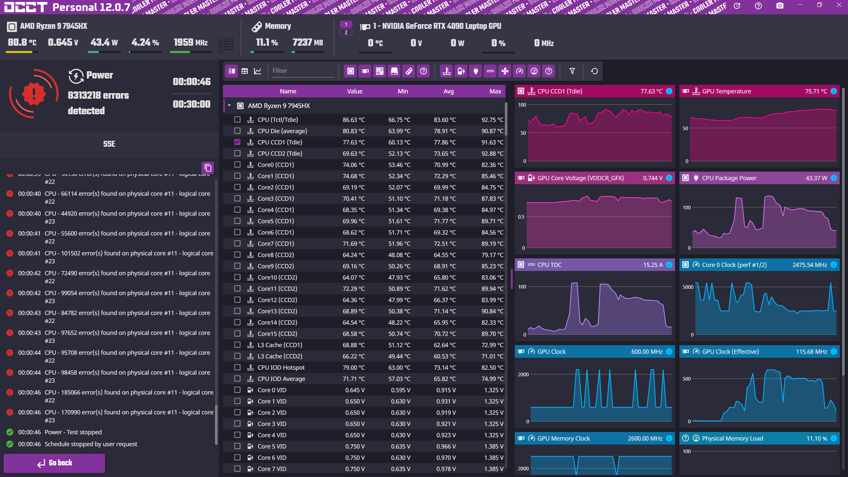Toggle current sensor filter icon

click(x=490, y=71)
